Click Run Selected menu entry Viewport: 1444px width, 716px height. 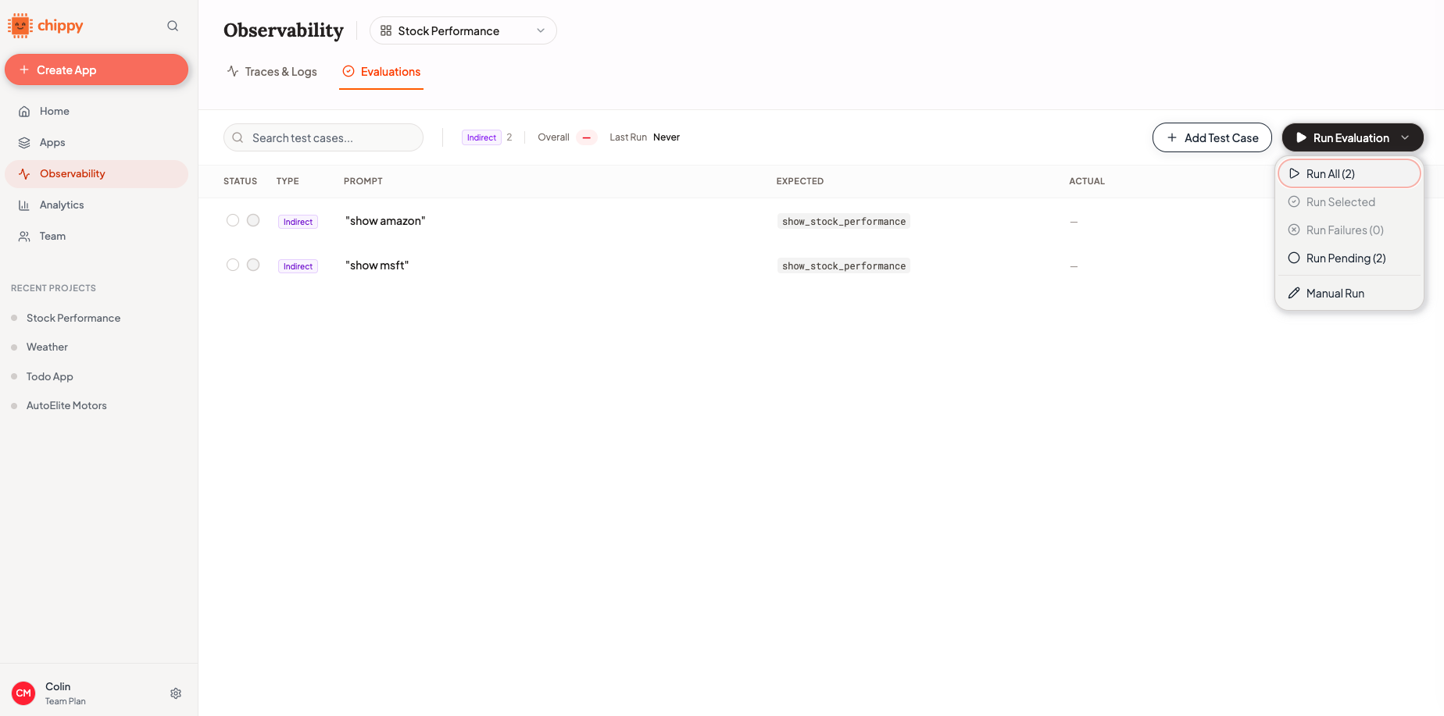[x=1349, y=202]
